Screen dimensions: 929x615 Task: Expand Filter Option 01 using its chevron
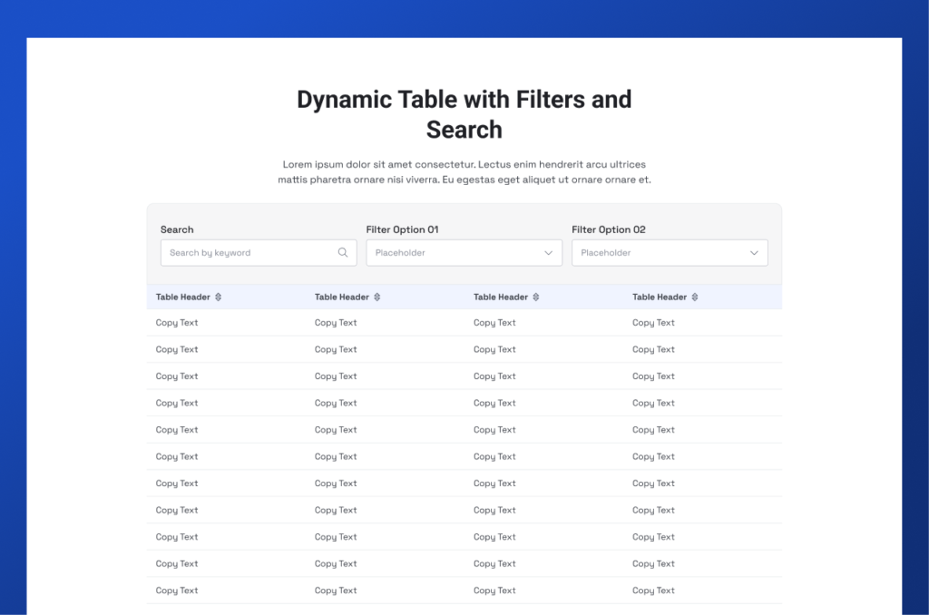click(548, 253)
